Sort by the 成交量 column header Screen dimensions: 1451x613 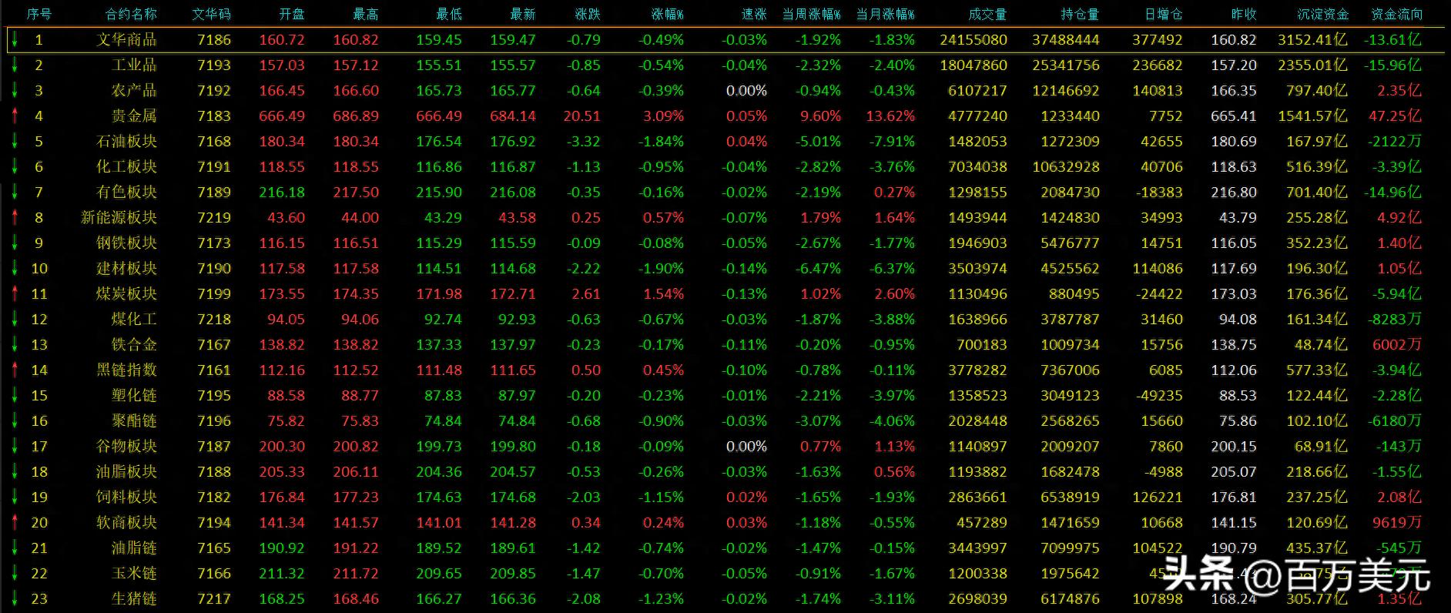(x=987, y=14)
